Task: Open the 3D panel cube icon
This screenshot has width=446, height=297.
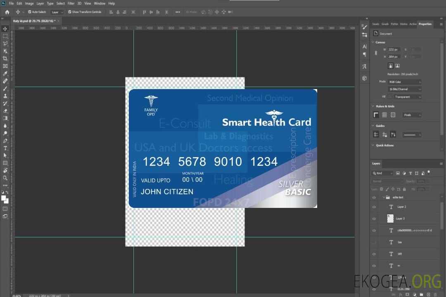Action: 364,78
